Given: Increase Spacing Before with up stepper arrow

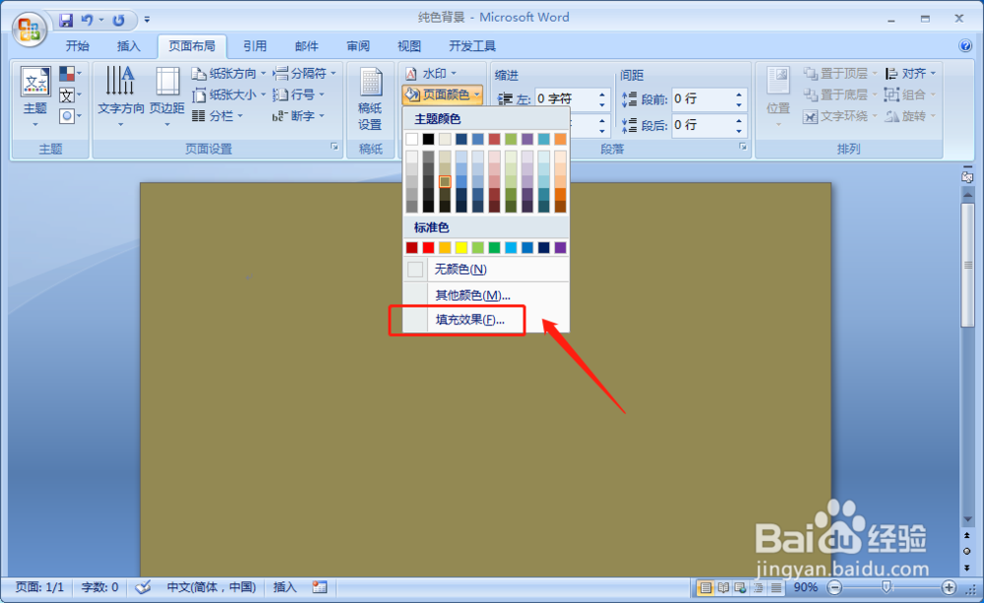Looking at the screenshot, I should click(739, 94).
